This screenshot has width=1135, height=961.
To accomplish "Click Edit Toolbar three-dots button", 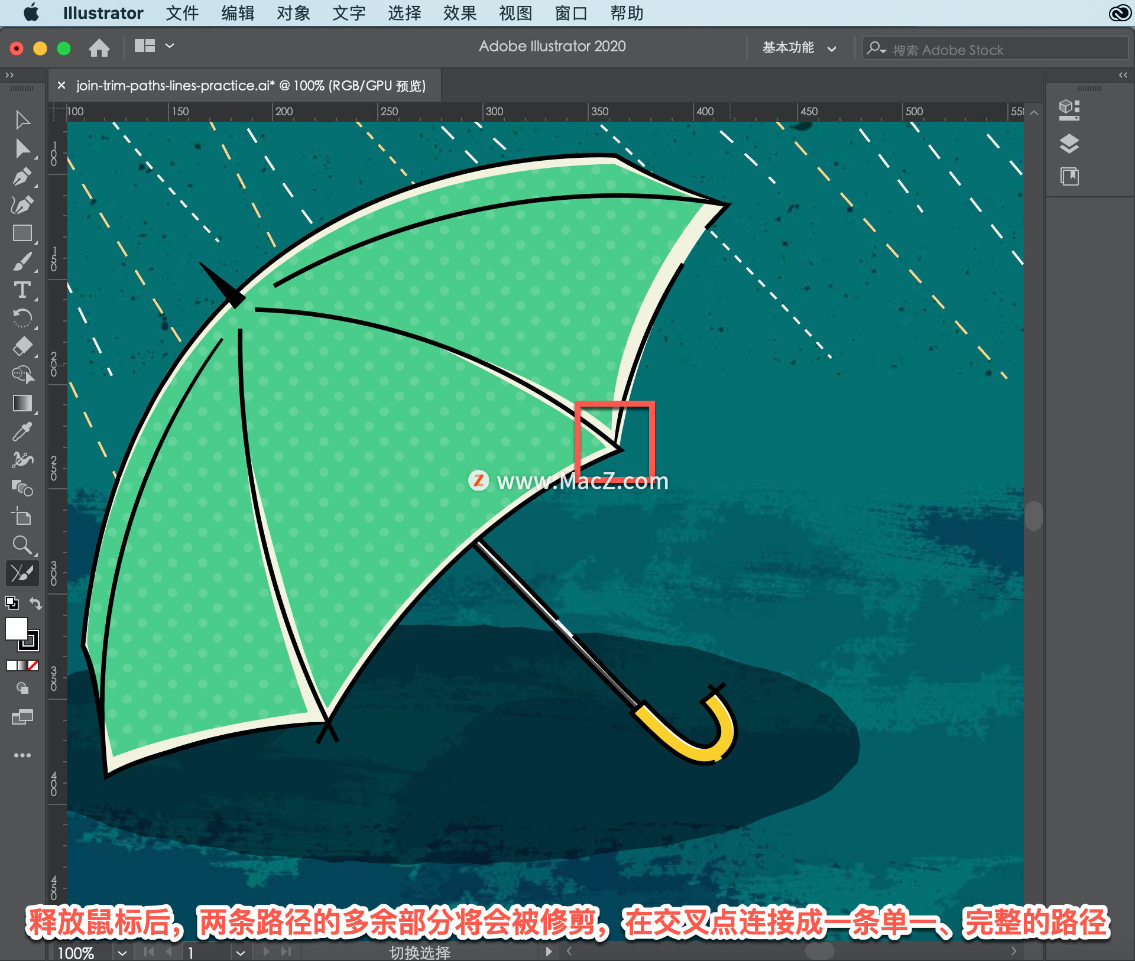I will coord(22,755).
